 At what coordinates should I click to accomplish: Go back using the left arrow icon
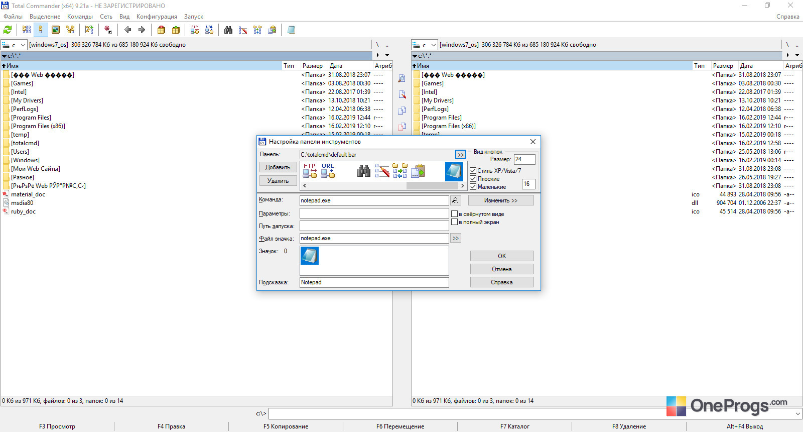[127, 30]
